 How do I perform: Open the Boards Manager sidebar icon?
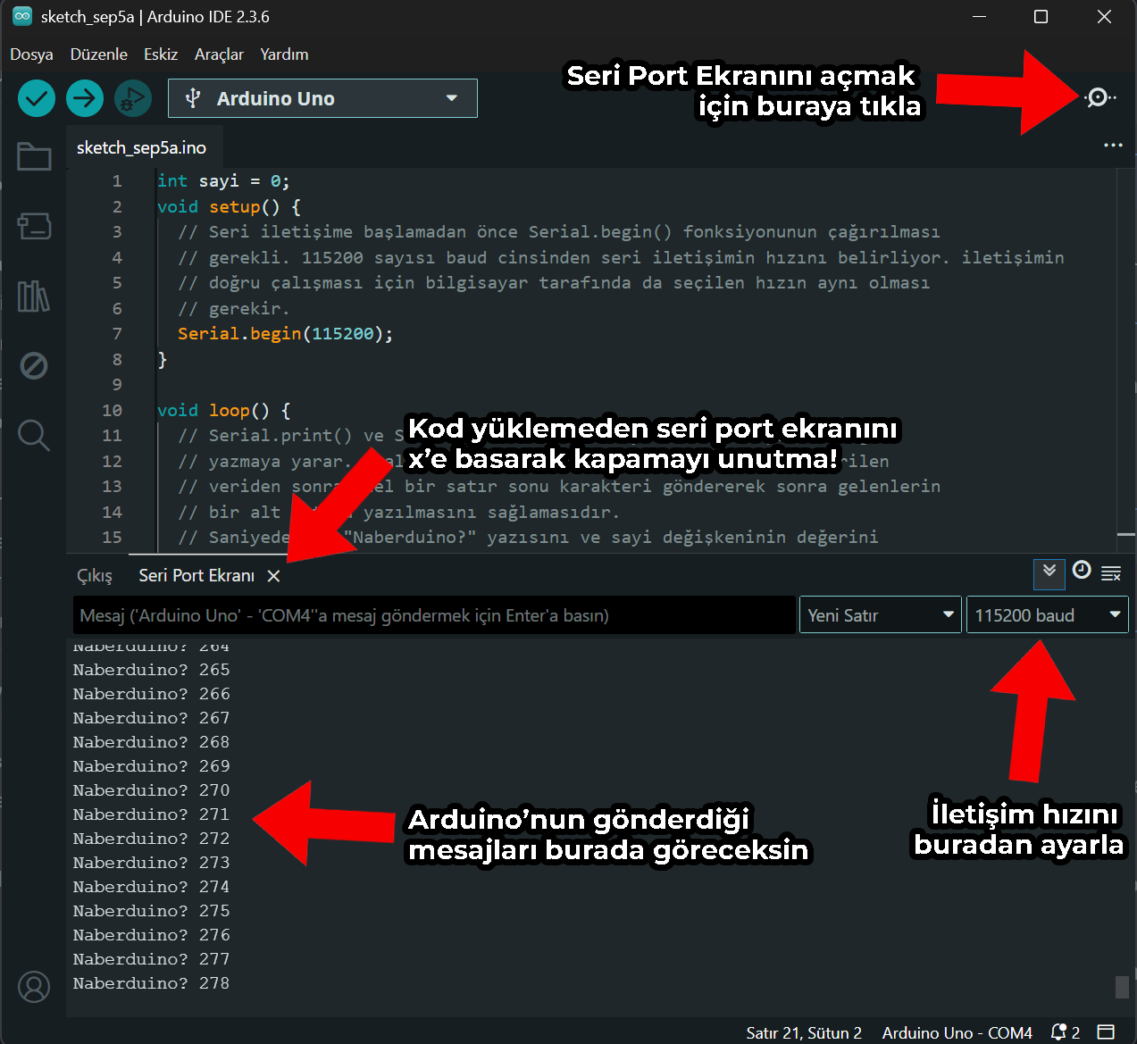pyautogui.click(x=34, y=227)
